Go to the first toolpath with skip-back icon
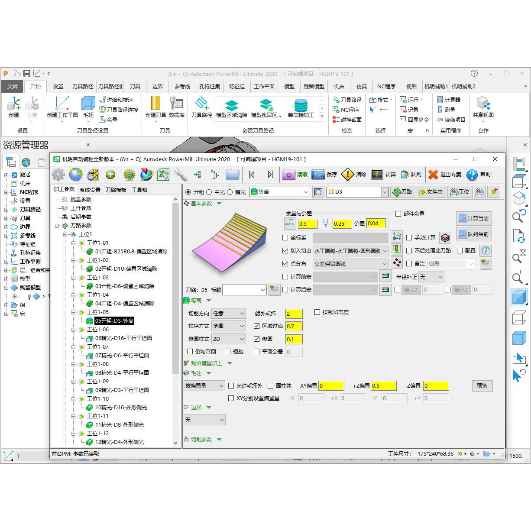The image size is (531, 531). pyautogui.click(x=252, y=175)
